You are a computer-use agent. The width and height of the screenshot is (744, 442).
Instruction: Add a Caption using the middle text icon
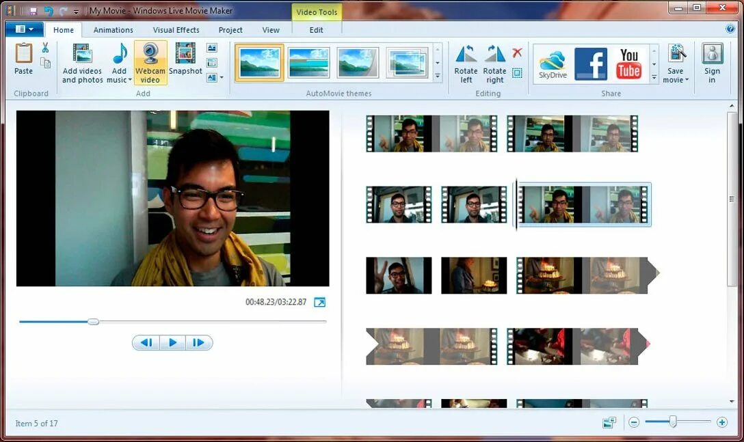pyautogui.click(x=211, y=63)
